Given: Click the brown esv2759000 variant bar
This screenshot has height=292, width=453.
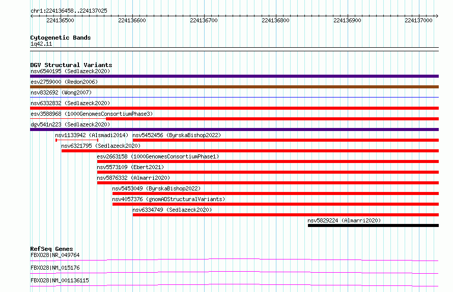Looking at the screenshot, I should coord(234,87).
